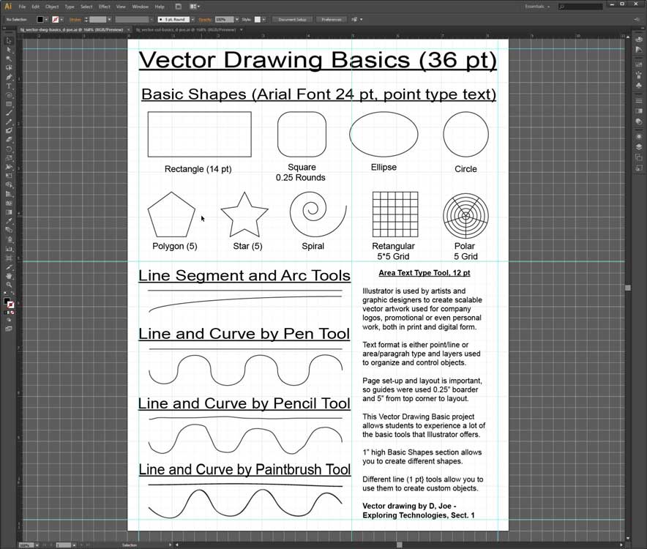Click the Arrange Documents icon
This screenshot has height=549, width=647.
pyautogui.click(x=195, y=7)
